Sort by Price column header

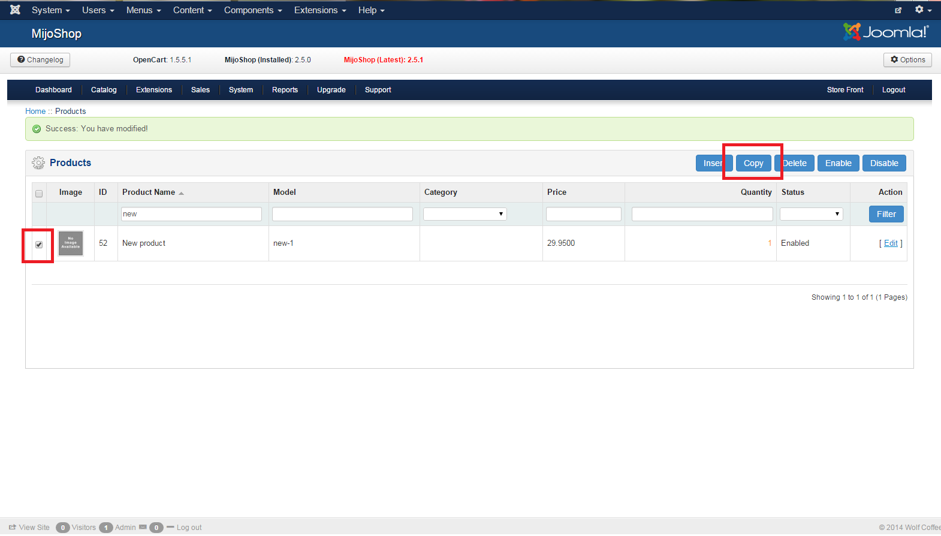tap(557, 192)
